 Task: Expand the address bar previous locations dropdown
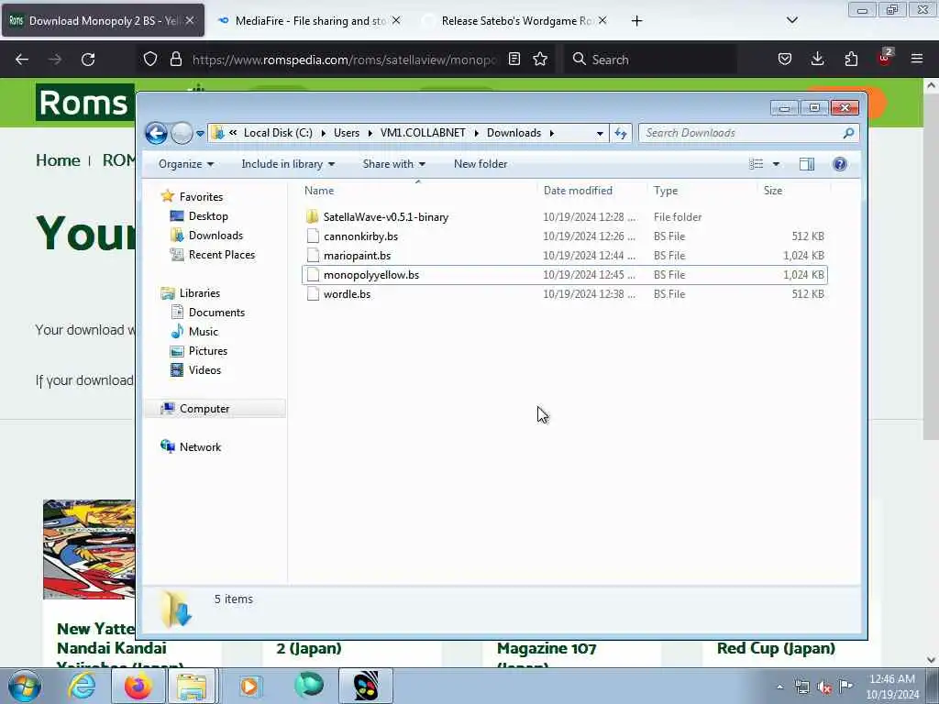pos(600,134)
